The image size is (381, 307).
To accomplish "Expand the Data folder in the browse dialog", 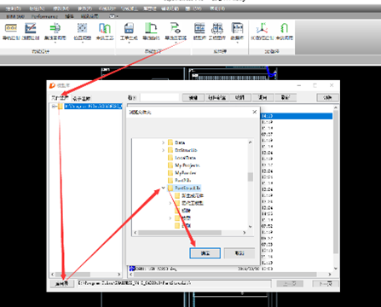I will pyautogui.click(x=163, y=142).
